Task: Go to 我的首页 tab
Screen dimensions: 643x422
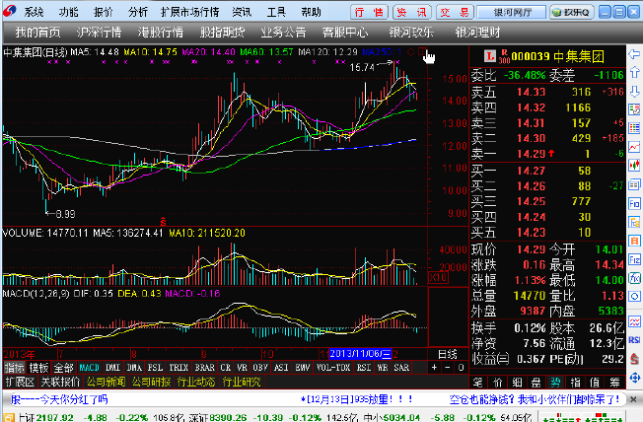Action: [37, 32]
